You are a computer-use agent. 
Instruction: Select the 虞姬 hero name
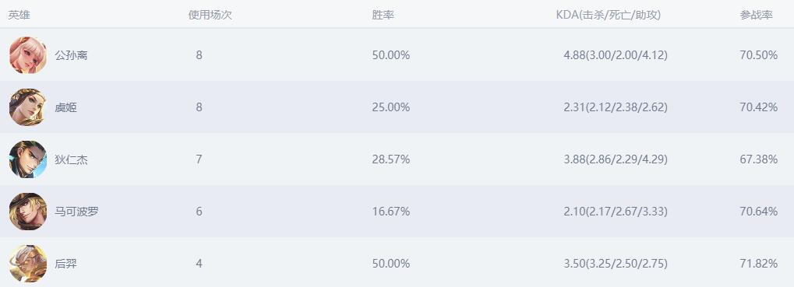pos(65,107)
